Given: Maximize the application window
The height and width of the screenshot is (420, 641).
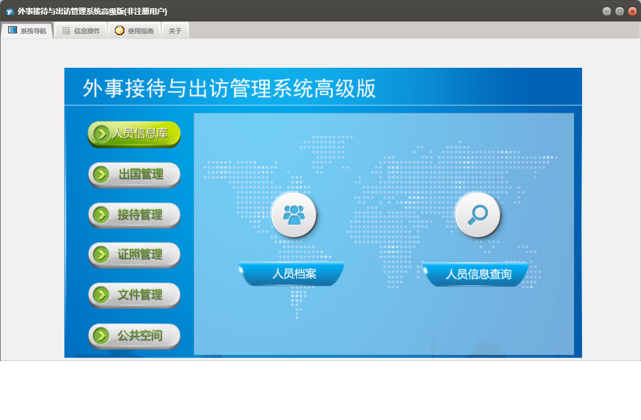Looking at the screenshot, I should [x=619, y=11].
